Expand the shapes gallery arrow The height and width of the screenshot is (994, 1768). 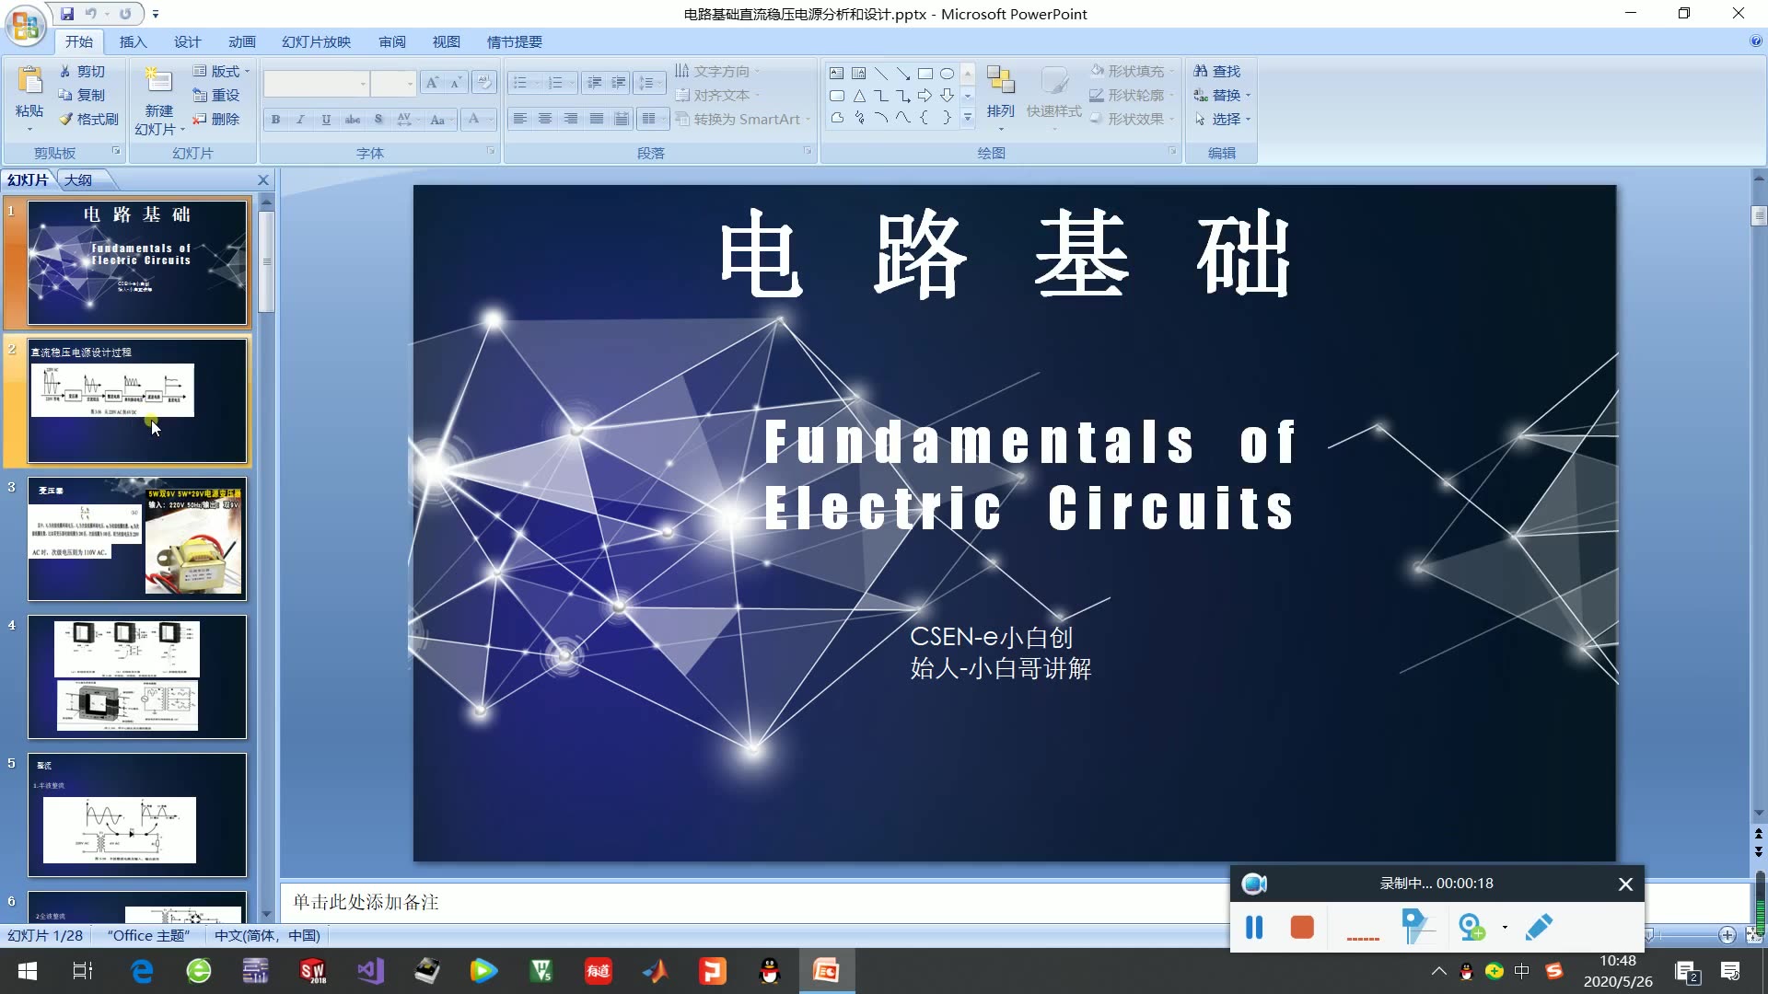967,118
